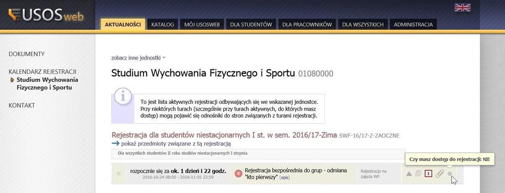Click the registration code SWF-16/17-Z-ZAOCZNE
The width and height of the screenshot is (505, 193).
369,136
